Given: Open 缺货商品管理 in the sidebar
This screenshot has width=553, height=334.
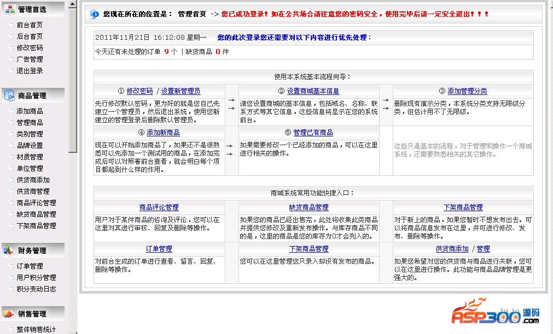Looking at the screenshot, I should (36, 214).
